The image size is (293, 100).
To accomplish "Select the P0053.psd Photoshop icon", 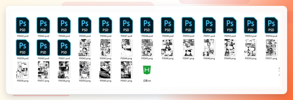I will click(251, 25).
